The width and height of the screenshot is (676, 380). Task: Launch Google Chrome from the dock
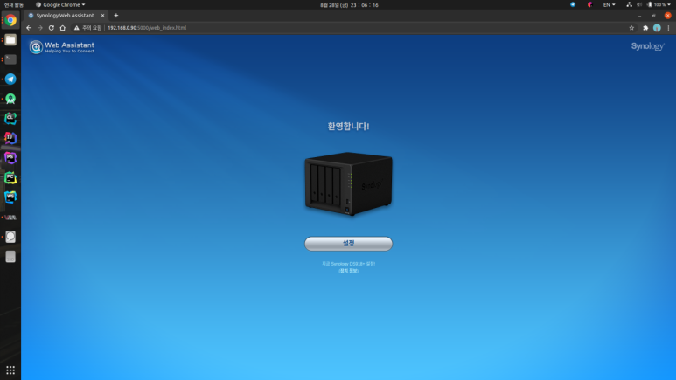(10, 20)
